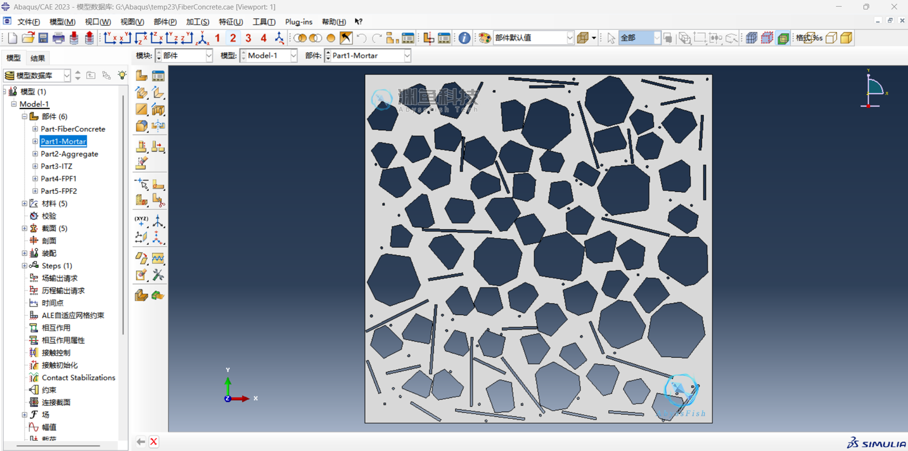Viewport: 908px width, 451px height.
Task: Toggle the selection arrow tool in toolbar
Action: point(611,38)
